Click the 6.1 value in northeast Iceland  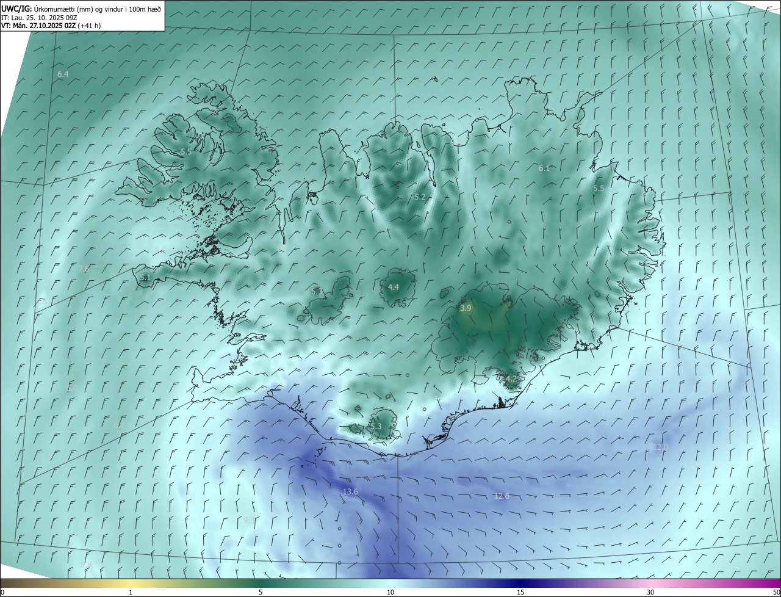coord(544,168)
